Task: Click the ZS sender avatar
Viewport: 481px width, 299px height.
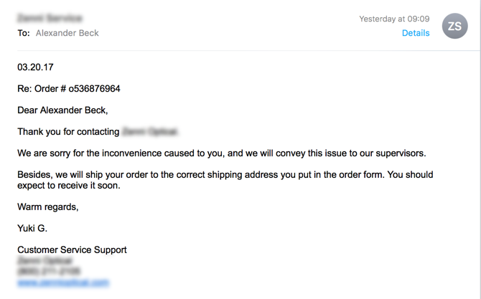Action: pos(455,27)
